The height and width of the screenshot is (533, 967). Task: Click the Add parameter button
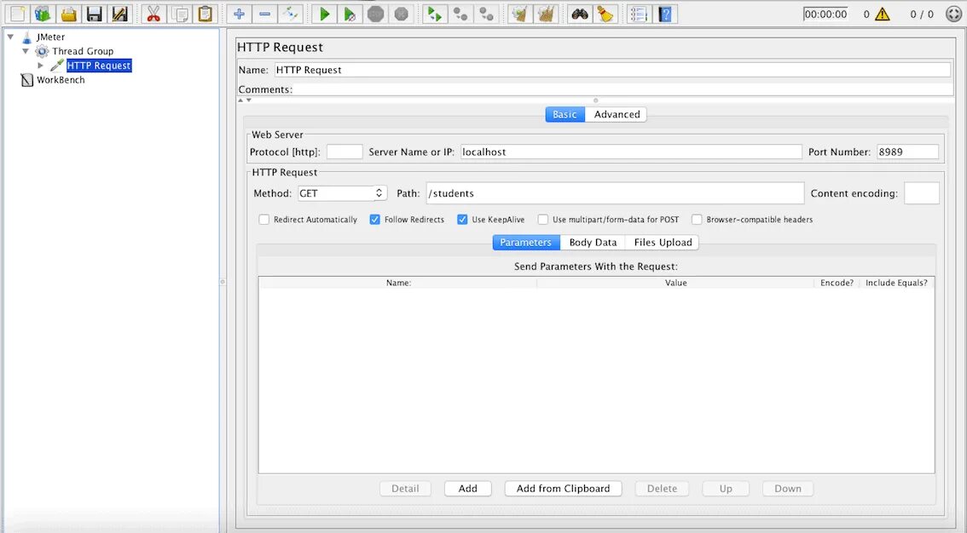tap(467, 489)
